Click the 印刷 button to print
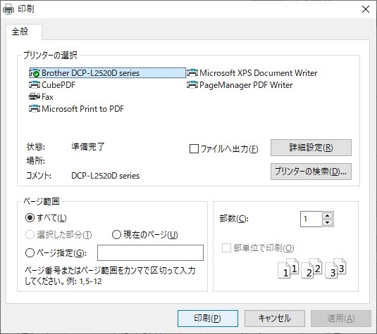 click(208, 319)
